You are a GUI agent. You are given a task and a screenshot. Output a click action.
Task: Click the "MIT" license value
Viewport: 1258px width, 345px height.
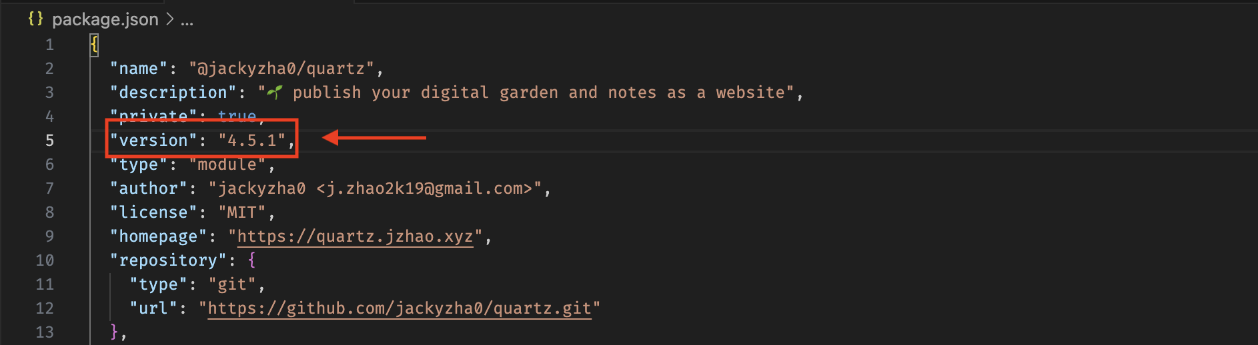coord(241,212)
